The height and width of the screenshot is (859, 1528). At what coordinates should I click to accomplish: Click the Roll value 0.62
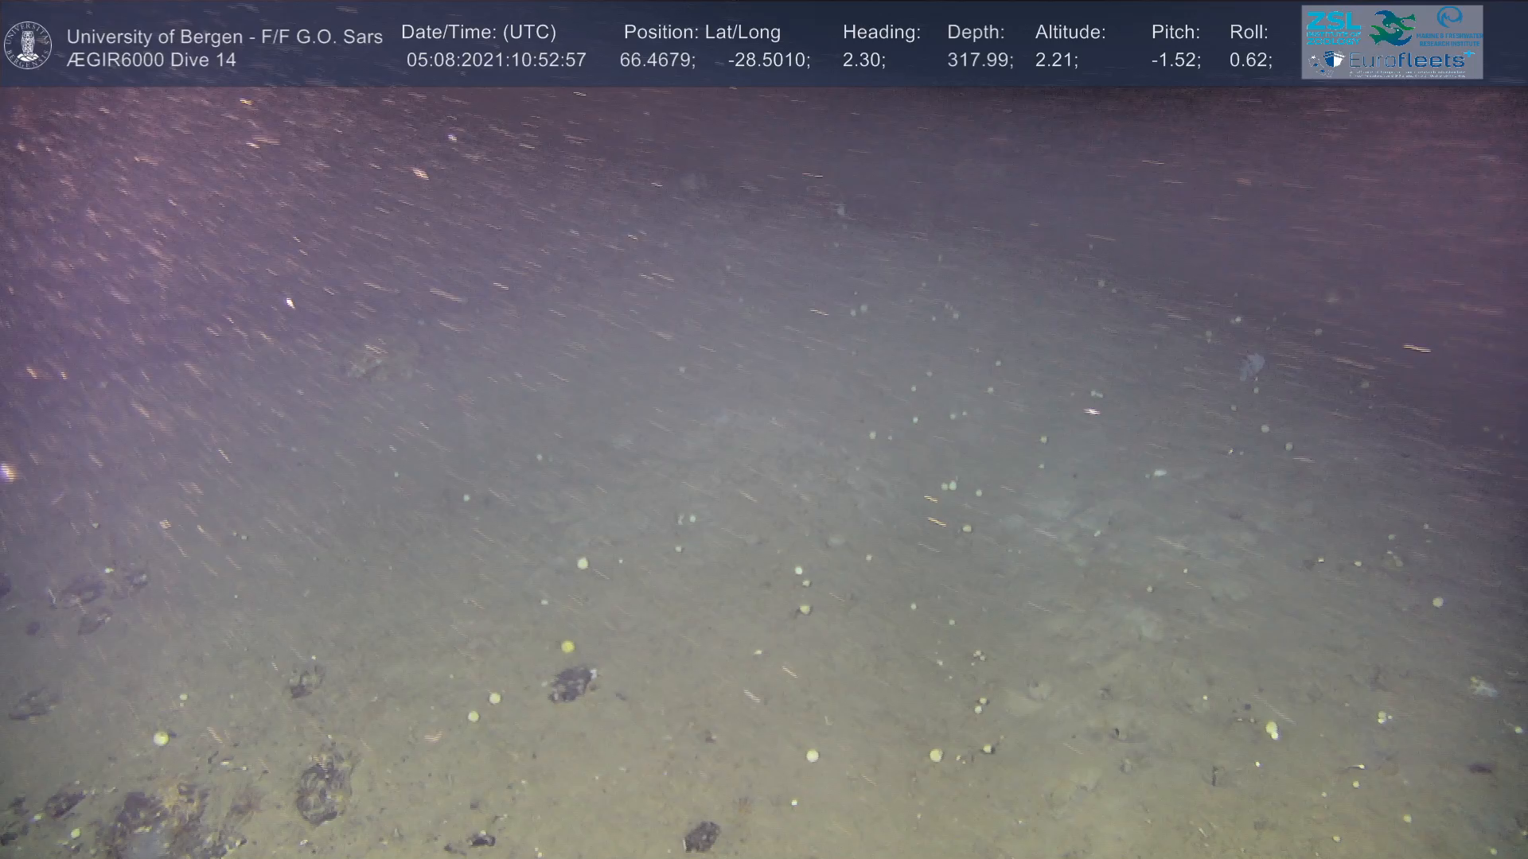pos(1250,60)
